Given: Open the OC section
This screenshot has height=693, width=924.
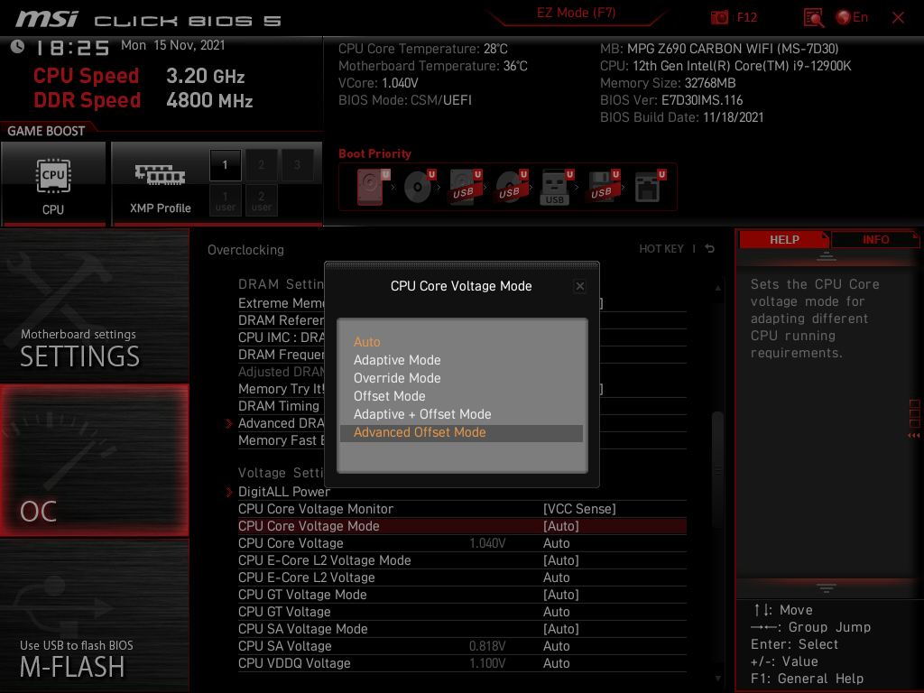Looking at the screenshot, I should click(x=94, y=461).
